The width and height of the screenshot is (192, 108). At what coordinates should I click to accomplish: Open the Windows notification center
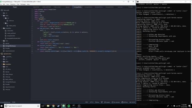(x=190, y=106)
